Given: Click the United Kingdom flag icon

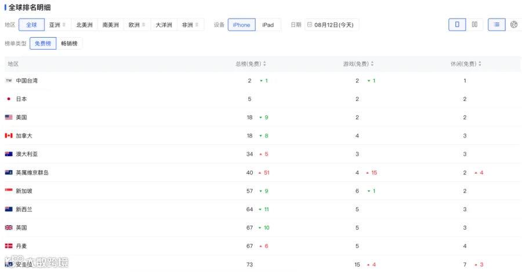Looking at the screenshot, I should click(x=9, y=227).
